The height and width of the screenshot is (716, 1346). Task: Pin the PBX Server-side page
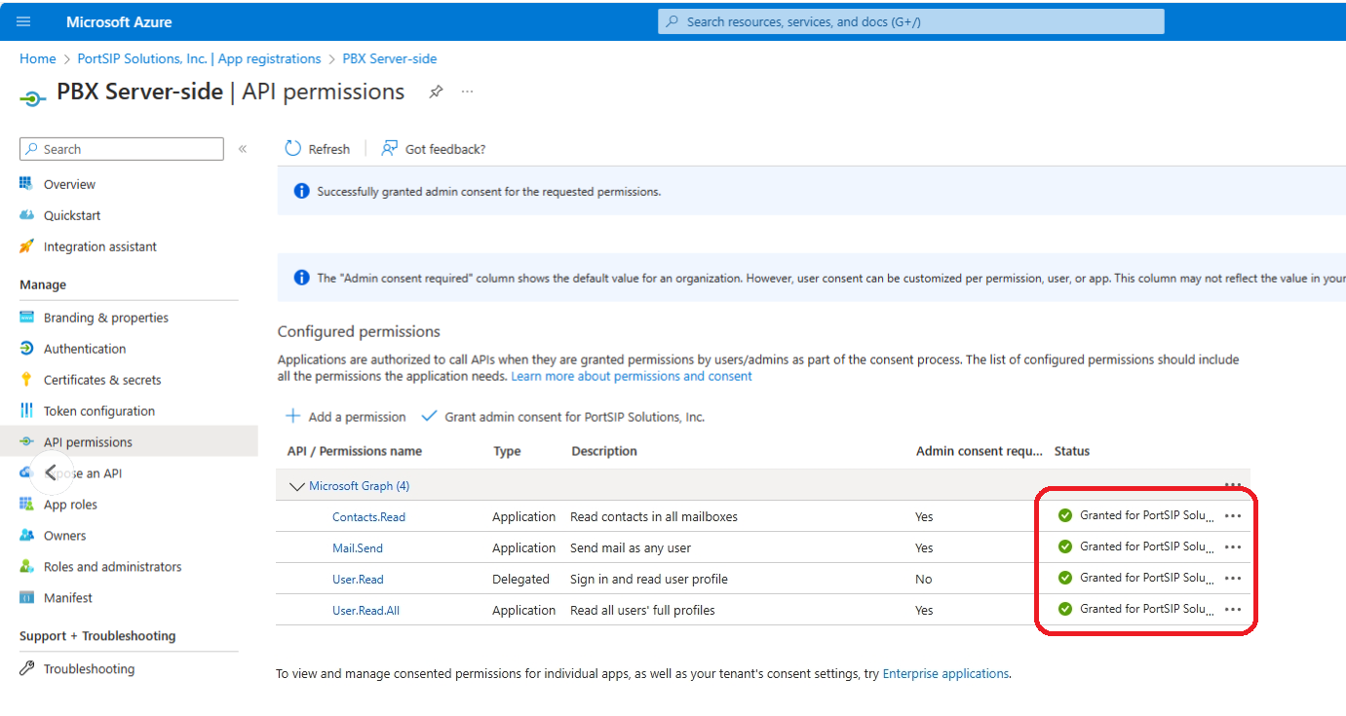436,92
